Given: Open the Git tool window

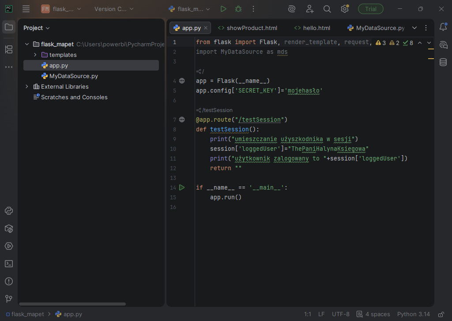Looking at the screenshot, I should coord(9,299).
